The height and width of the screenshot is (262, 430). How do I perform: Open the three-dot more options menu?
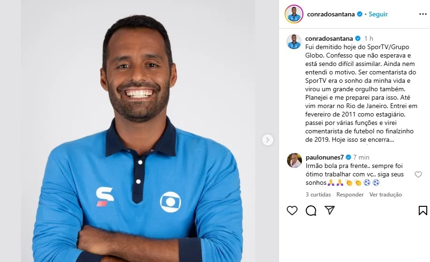423,14
